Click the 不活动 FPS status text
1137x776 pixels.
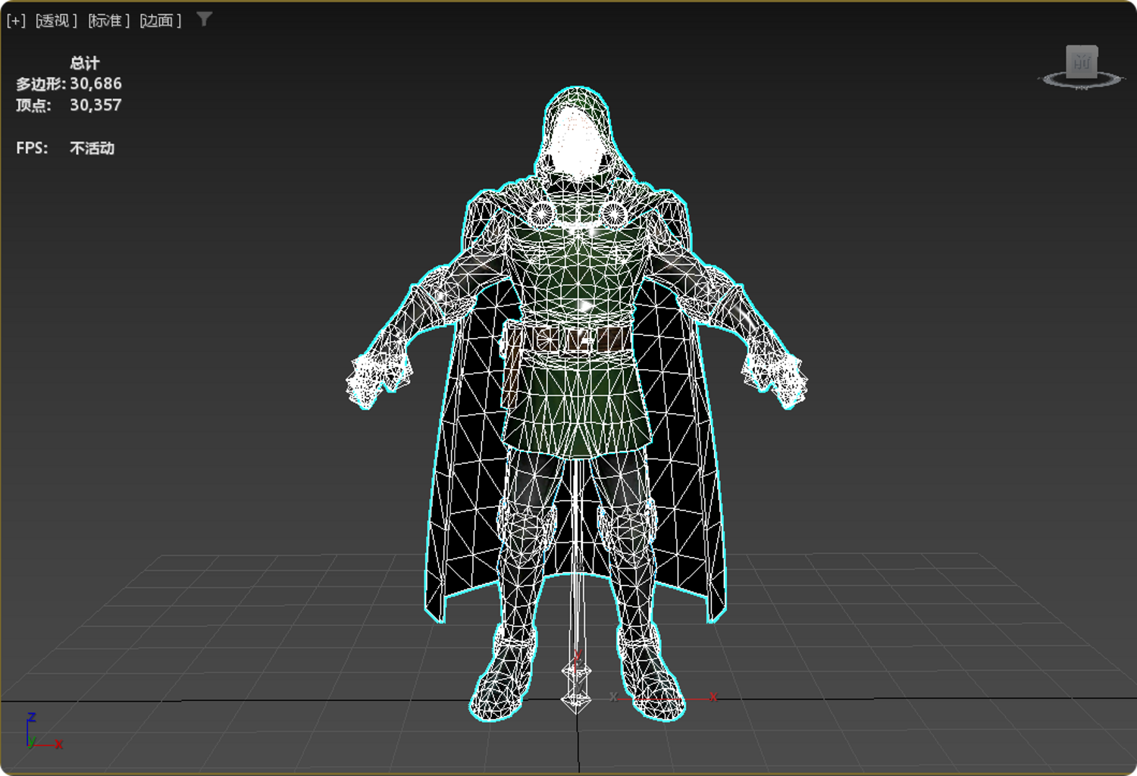click(x=92, y=148)
